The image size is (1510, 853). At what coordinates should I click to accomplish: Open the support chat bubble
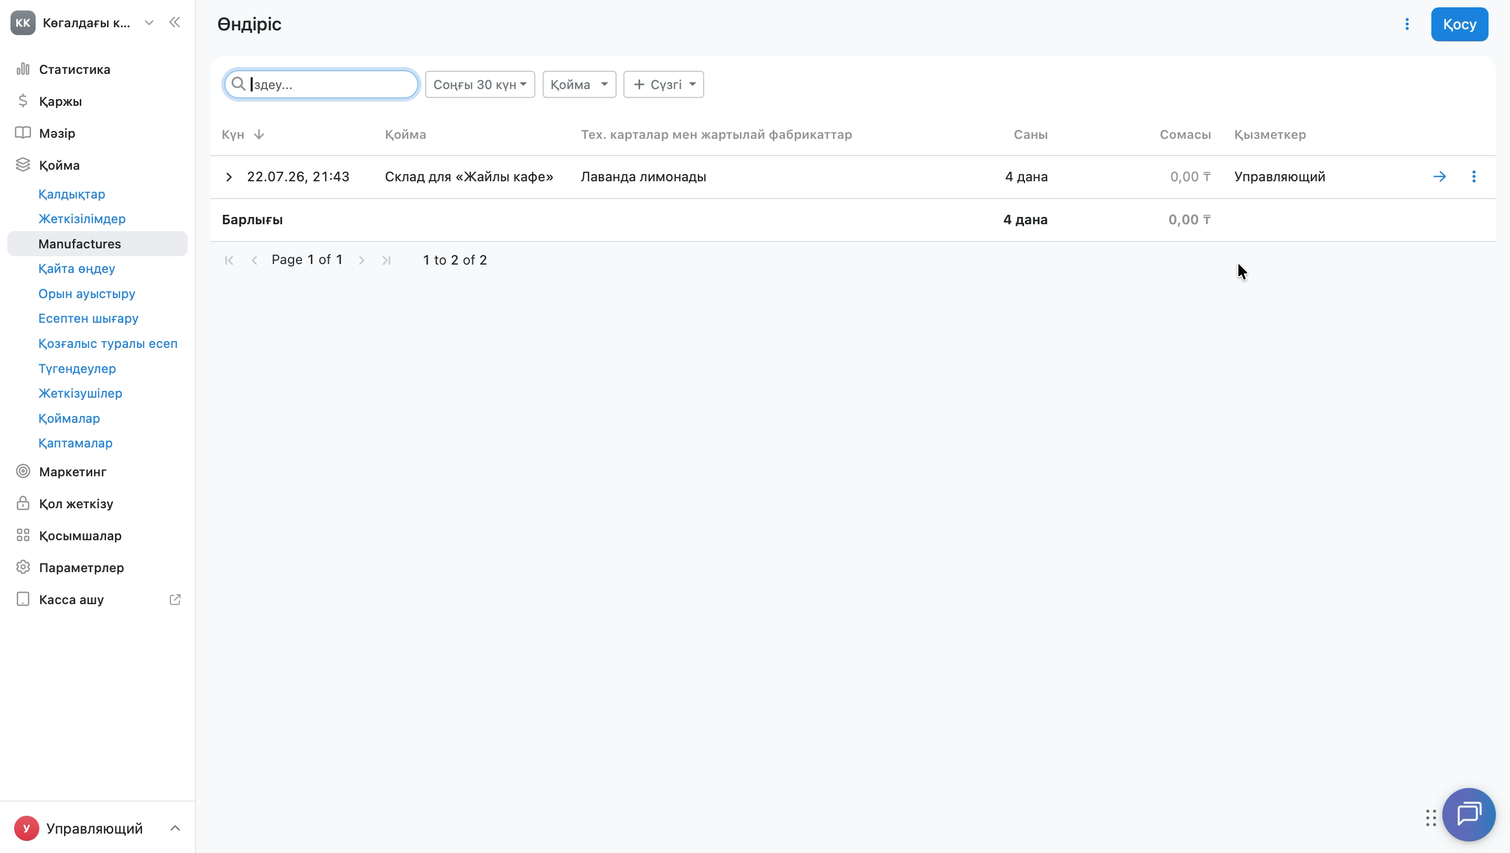coord(1469,814)
